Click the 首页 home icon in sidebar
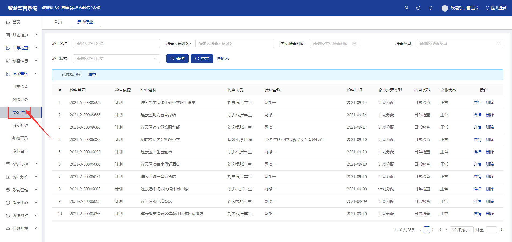512x242 pixels. coord(8,22)
